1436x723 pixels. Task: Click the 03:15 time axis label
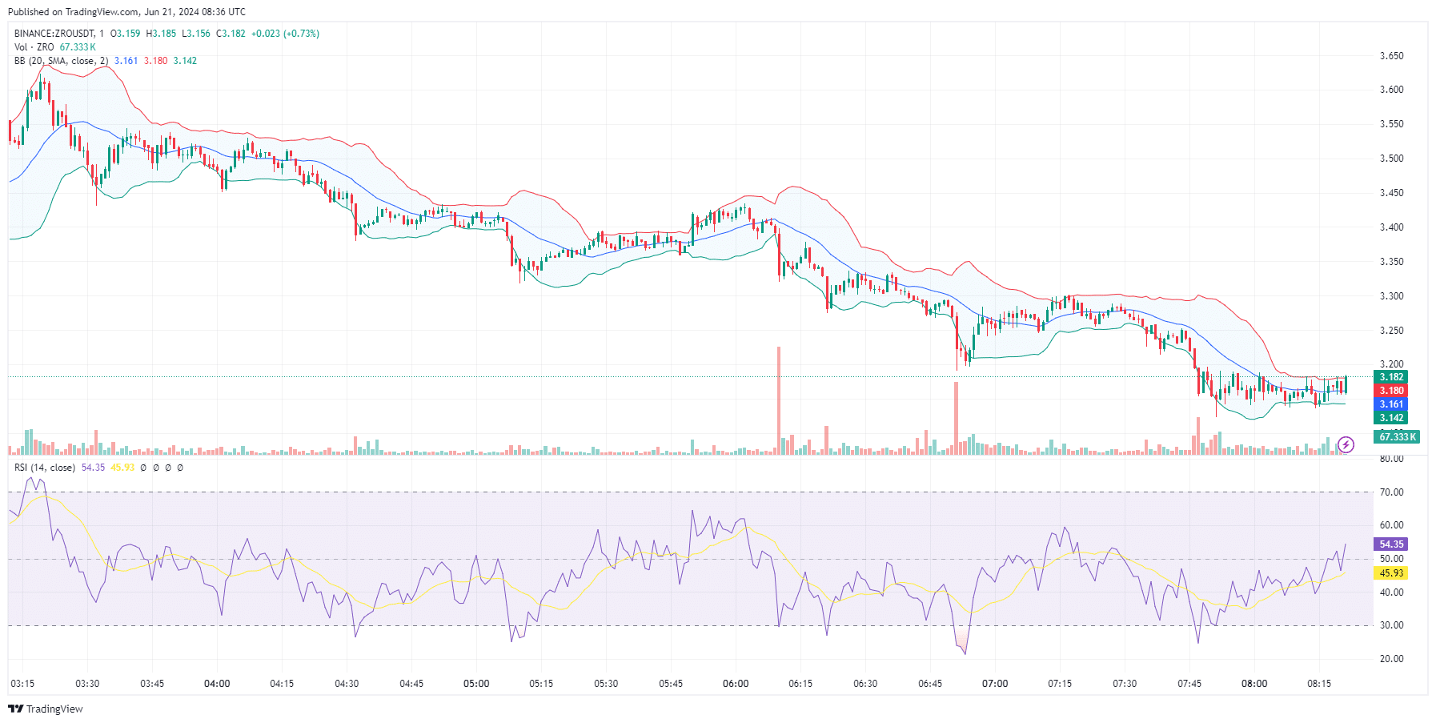22,684
